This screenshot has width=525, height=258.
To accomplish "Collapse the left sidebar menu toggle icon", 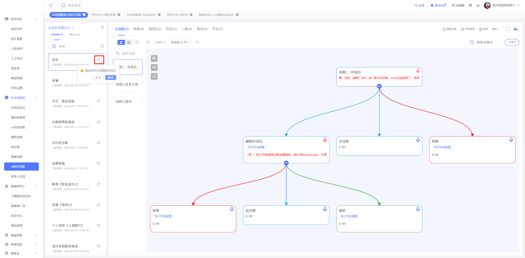I will point(51,5).
